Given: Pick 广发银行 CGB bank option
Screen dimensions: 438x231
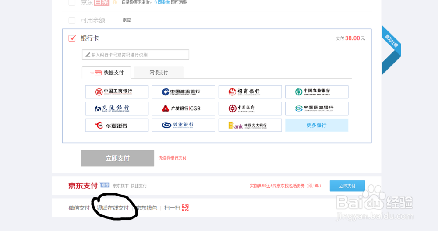Looking at the screenshot, I should pyautogui.click(x=184, y=108).
